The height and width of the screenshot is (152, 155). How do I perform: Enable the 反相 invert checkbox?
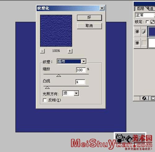[45, 100]
